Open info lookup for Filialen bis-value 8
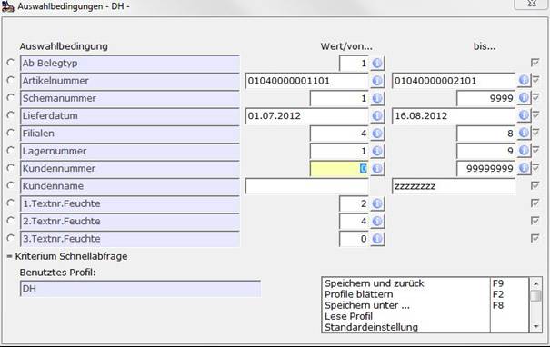The image size is (550, 347). [524, 134]
